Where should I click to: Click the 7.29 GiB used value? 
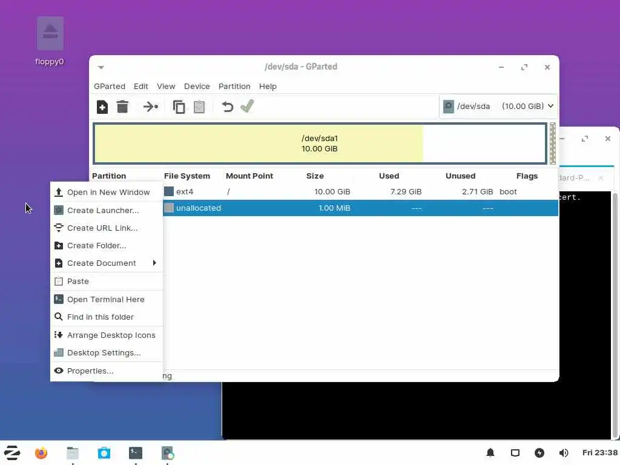(x=406, y=192)
